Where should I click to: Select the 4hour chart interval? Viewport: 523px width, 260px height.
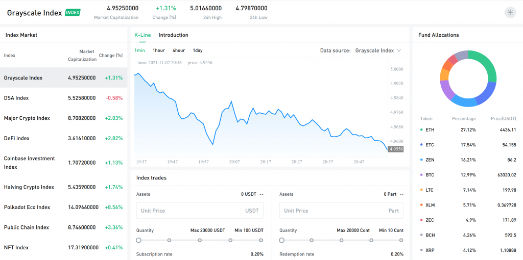point(178,50)
